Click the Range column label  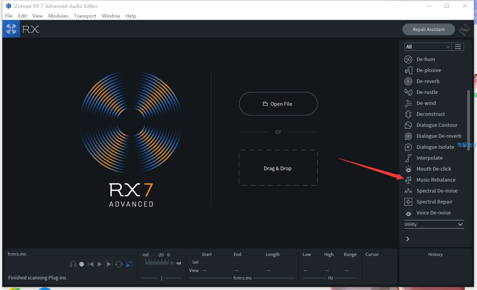point(350,254)
